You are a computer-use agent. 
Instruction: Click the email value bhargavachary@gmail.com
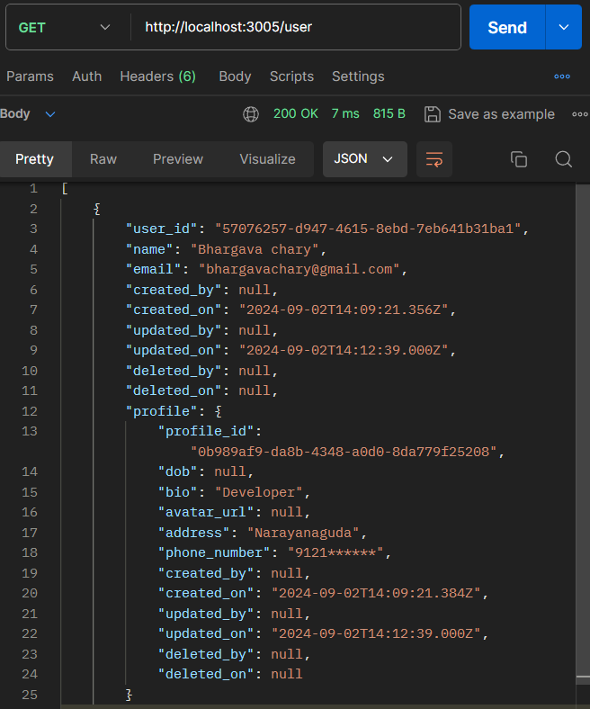[x=299, y=270]
